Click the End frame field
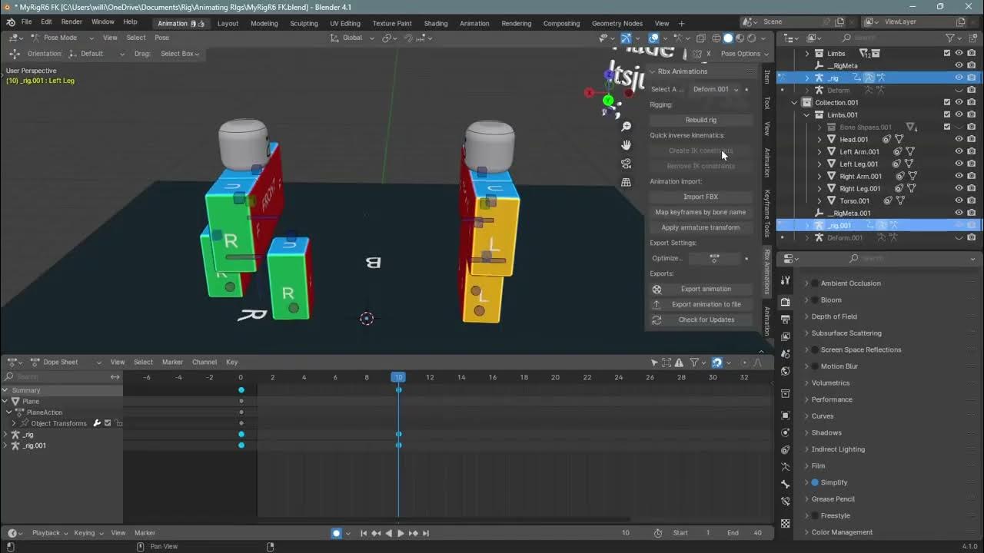This screenshot has width=984, height=553. tap(746, 533)
